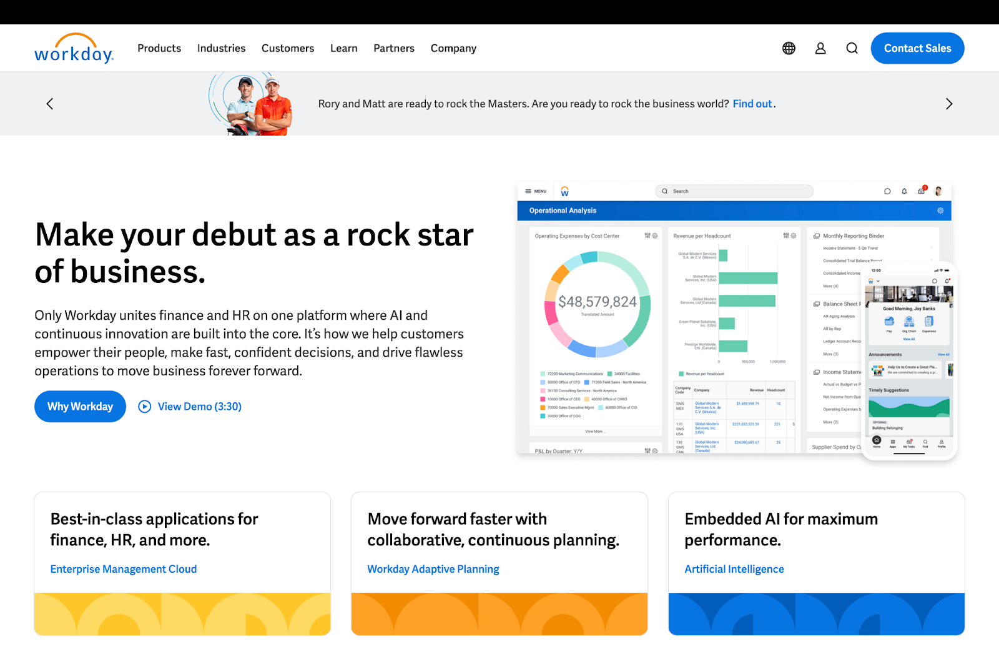Click the Why Workday button
This screenshot has width=999, height=649.
click(80, 407)
